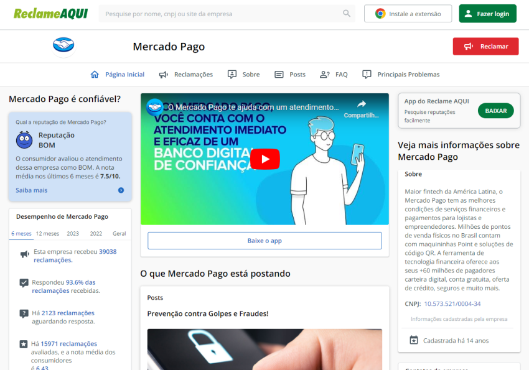Image resolution: width=529 pixels, height=370 pixels.
Task: Click the FAQ person icon
Action: click(324, 75)
